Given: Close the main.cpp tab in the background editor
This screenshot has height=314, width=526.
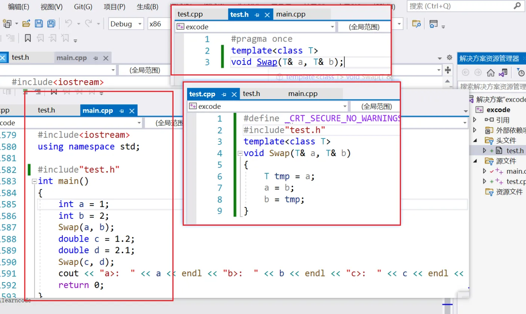Looking at the screenshot, I should point(106,58).
